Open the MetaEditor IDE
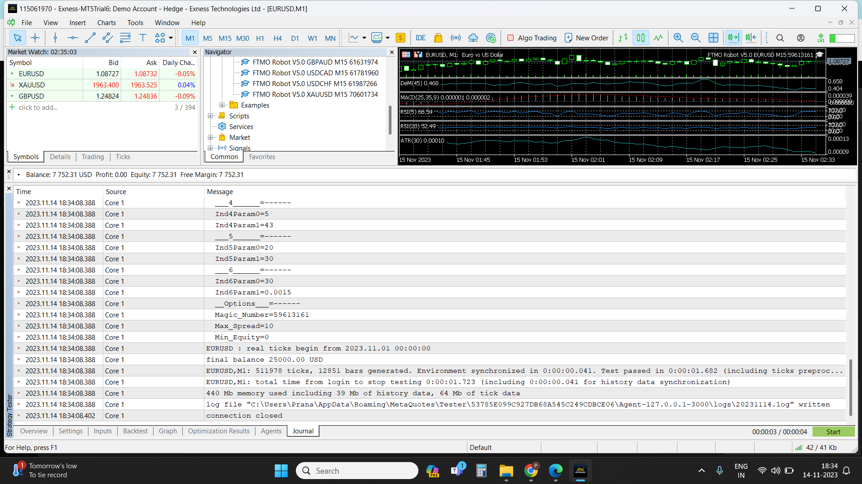Image resolution: width=862 pixels, height=484 pixels. [x=421, y=38]
